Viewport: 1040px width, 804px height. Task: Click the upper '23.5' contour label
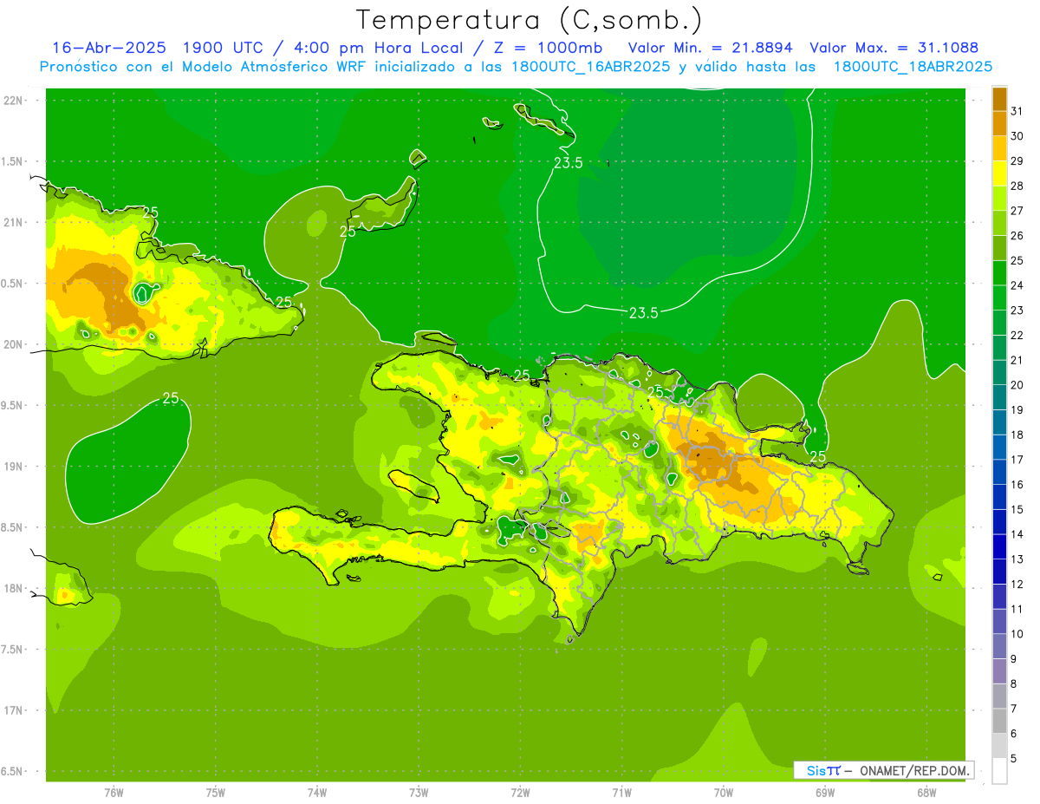coord(568,162)
